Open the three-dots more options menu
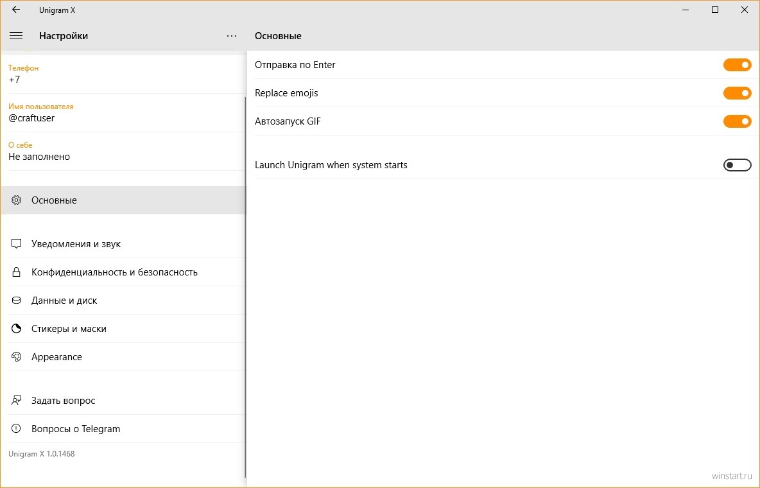 click(232, 35)
